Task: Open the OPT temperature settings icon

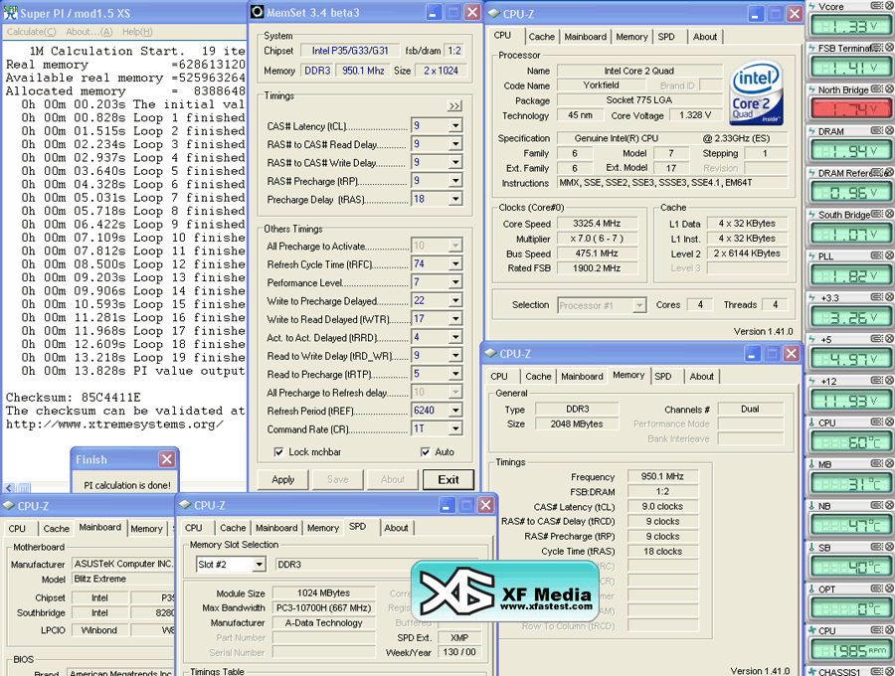Action: pos(877,589)
